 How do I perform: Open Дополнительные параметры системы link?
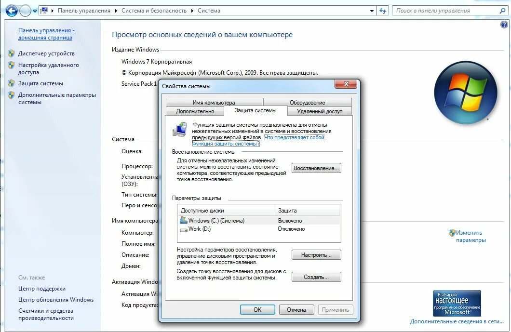[x=57, y=98]
